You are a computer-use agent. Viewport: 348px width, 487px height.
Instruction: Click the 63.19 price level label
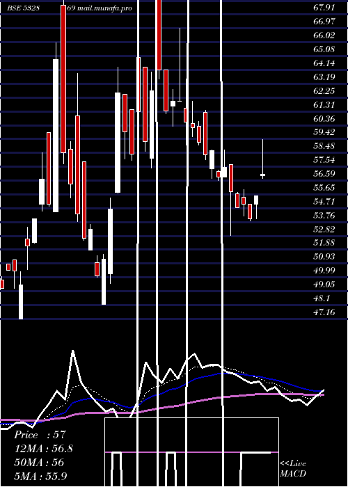pyautogui.click(x=324, y=77)
